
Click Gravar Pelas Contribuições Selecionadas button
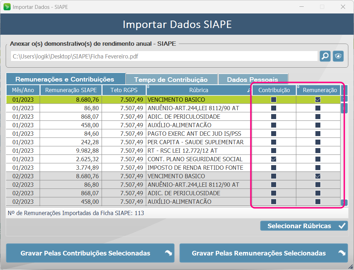point(90,253)
